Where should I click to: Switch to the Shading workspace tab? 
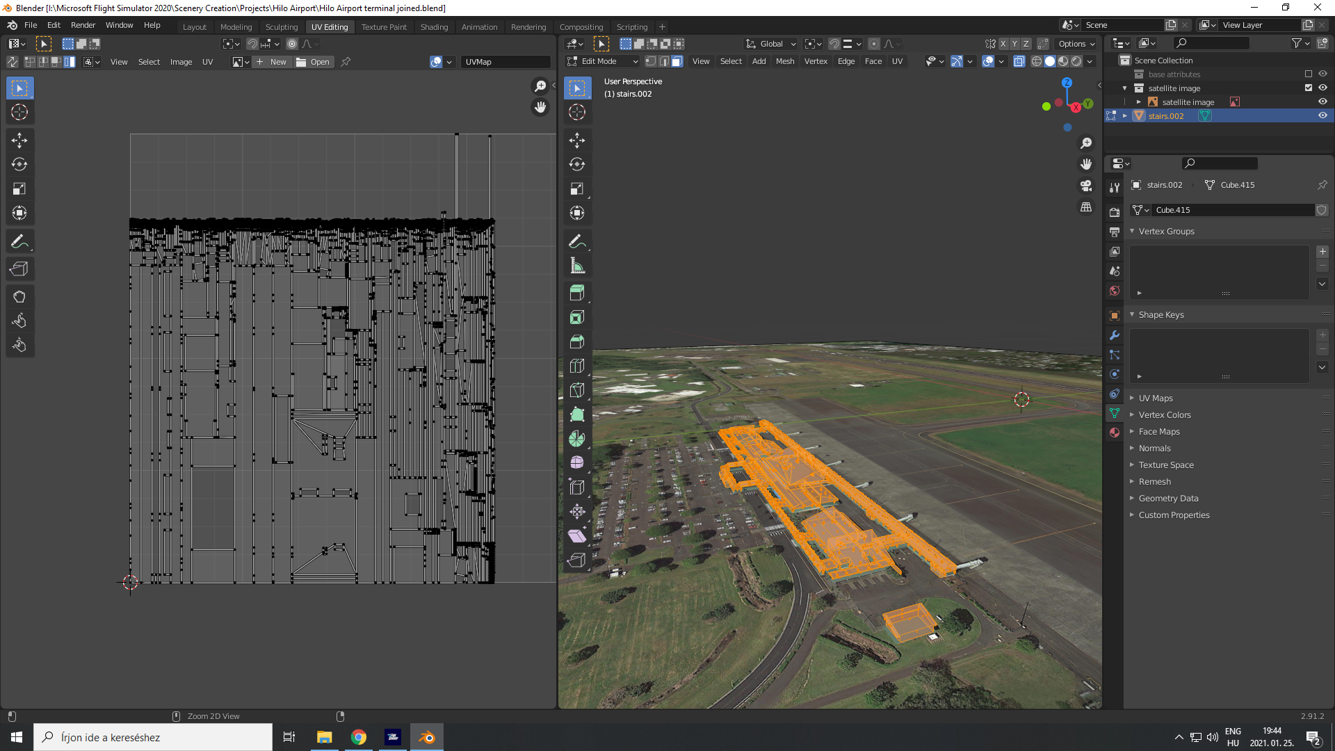coord(434,26)
